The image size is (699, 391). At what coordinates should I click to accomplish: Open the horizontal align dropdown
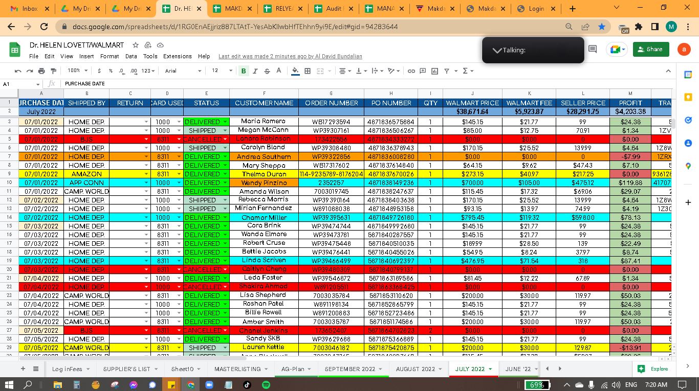point(345,71)
